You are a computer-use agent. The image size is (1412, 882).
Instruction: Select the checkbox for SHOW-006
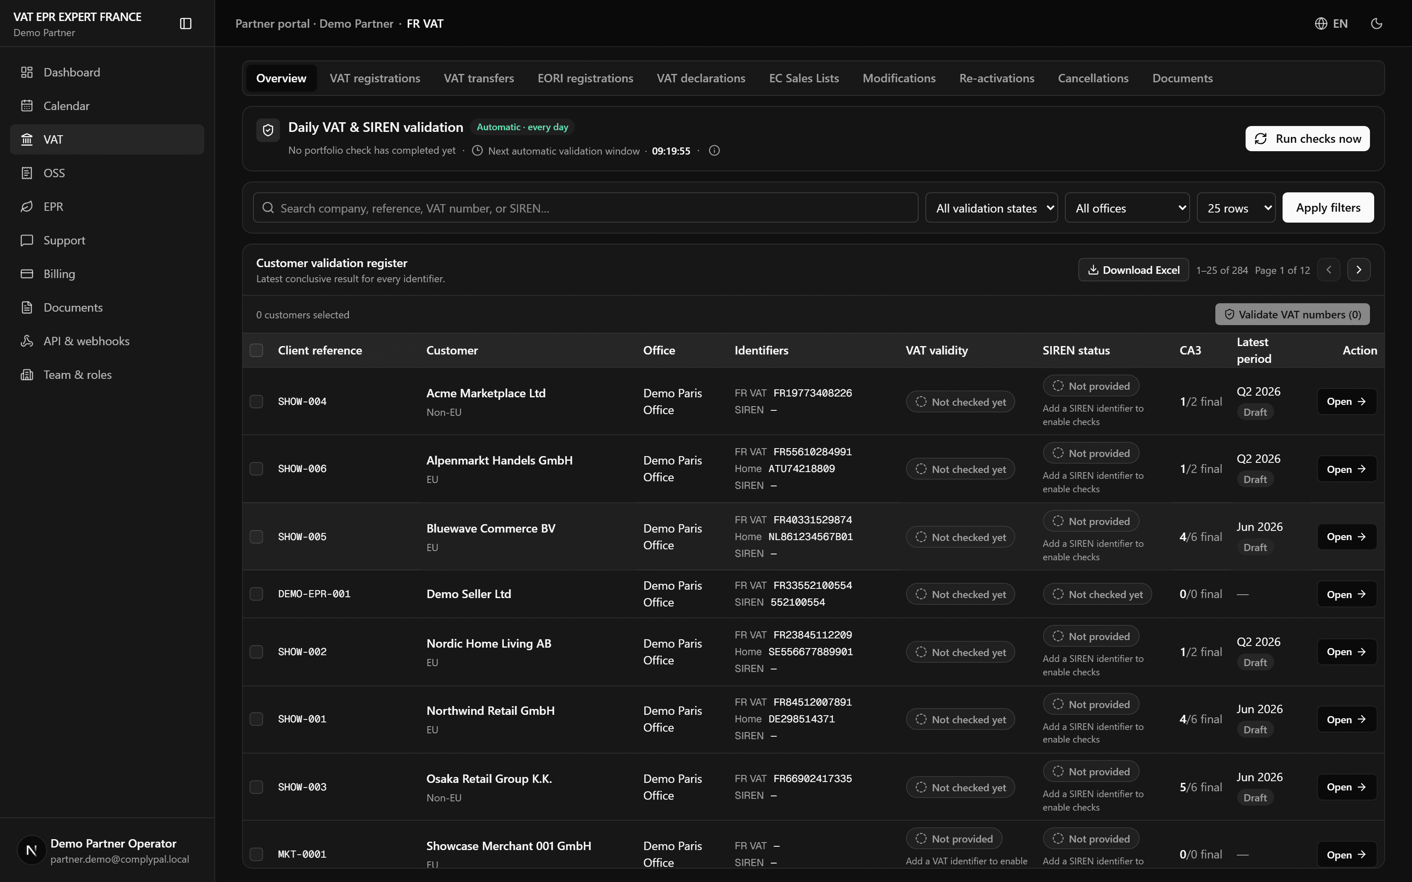(x=256, y=469)
